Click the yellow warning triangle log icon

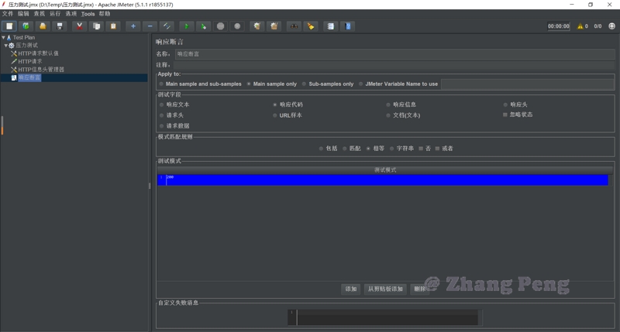[580, 26]
